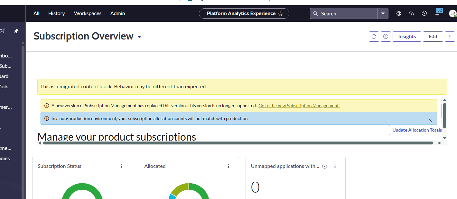The height and width of the screenshot is (199, 457).
Task: Dismiss the non-production environment notice
Action: point(430,120)
